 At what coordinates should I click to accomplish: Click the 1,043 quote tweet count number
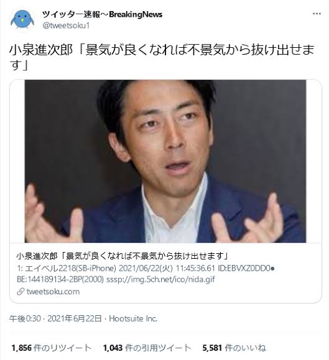pyautogui.click(x=113, y=348)
